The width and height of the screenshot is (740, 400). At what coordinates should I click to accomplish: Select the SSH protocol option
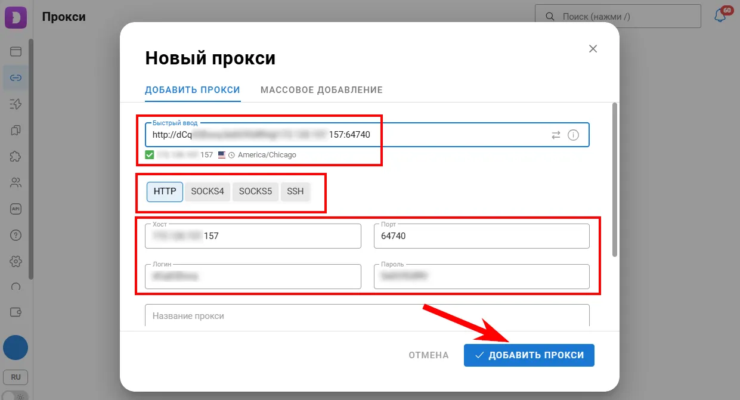295,191
